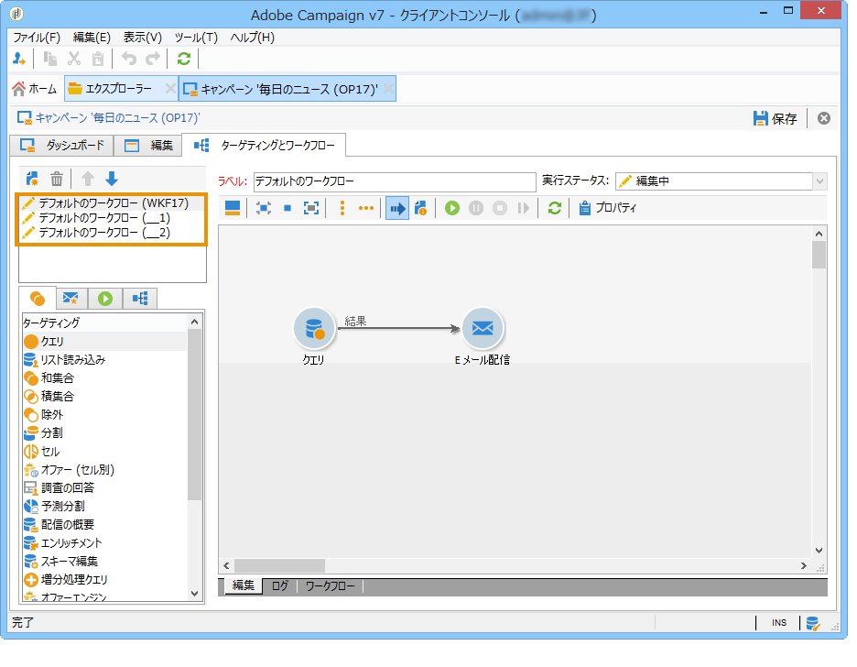
Task: Select the ターゲティングとワークフロー tab
Action: tap(264, 146)
